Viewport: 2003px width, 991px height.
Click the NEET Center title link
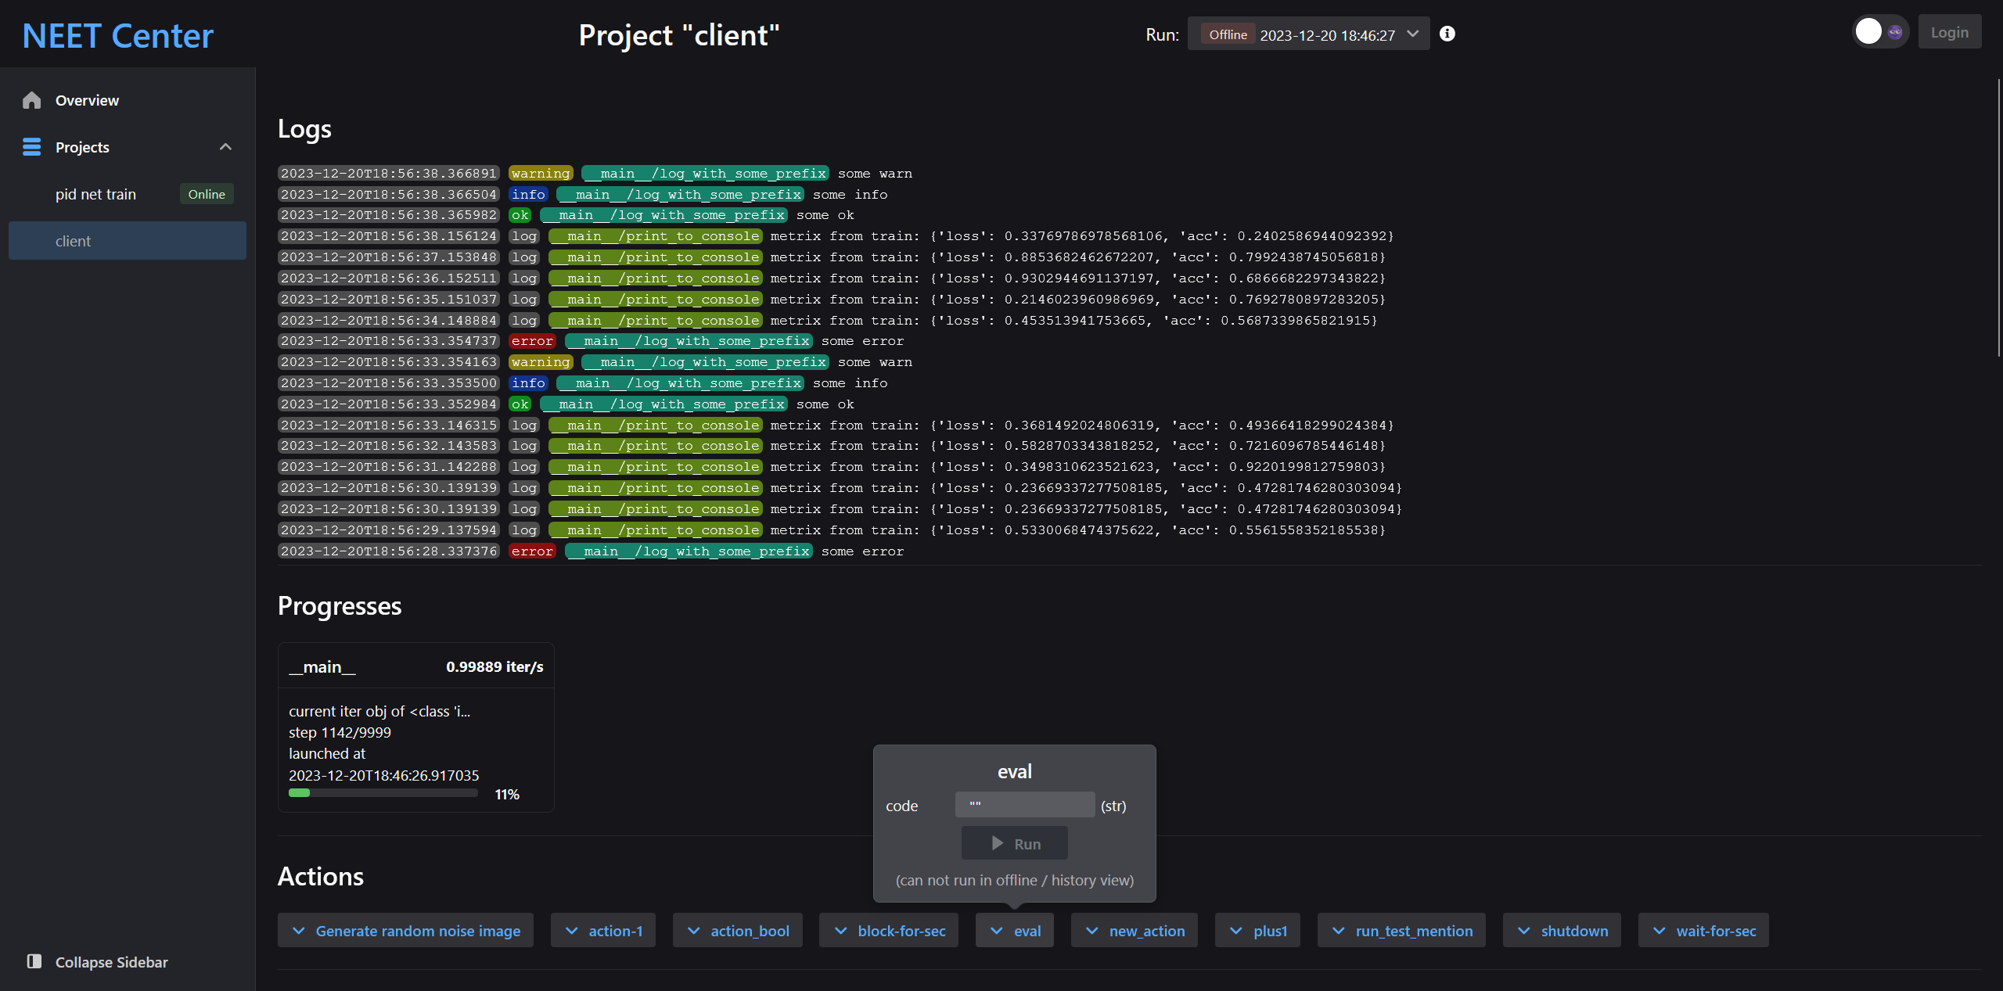pyautogui.click(x=117, y=36)
